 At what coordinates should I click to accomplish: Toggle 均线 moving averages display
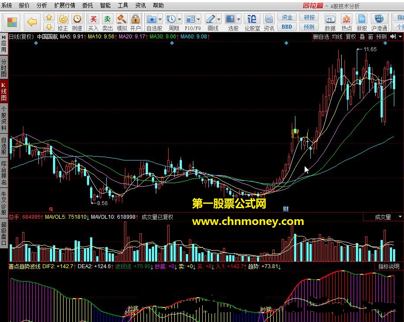click(337, 37)
